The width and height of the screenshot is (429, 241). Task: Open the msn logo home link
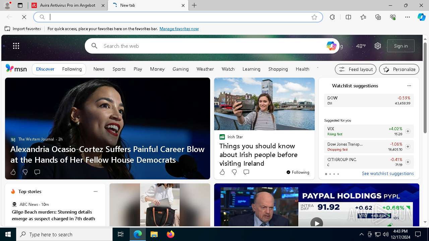(16, 69)
